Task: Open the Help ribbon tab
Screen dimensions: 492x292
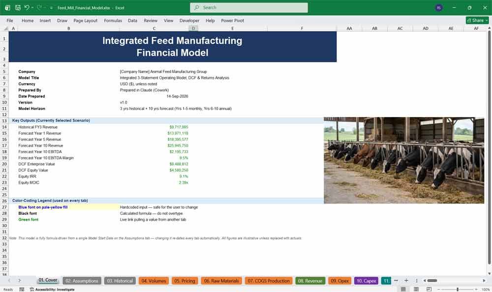Action: [x=210, y=20]
